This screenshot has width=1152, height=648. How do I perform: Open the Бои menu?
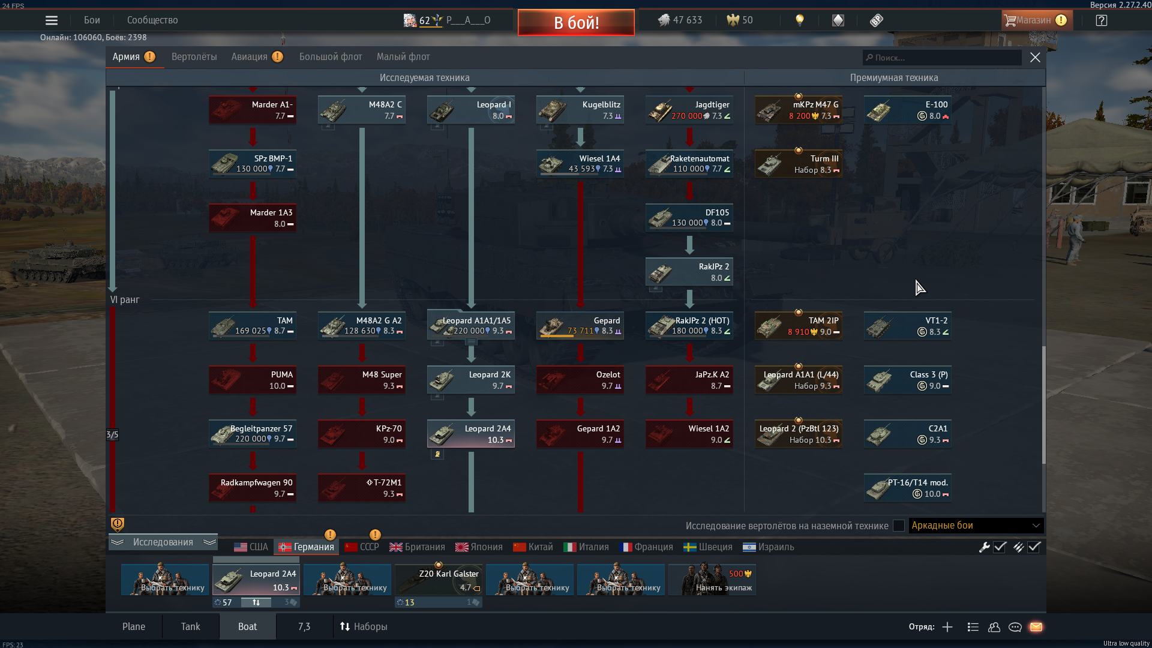pos(92,20)
